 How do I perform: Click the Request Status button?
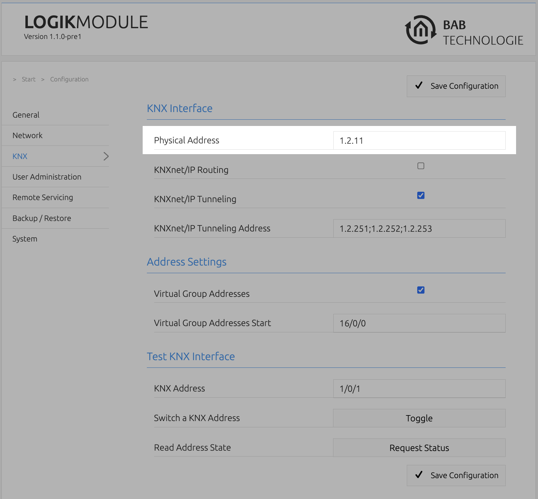pos(419,447)
